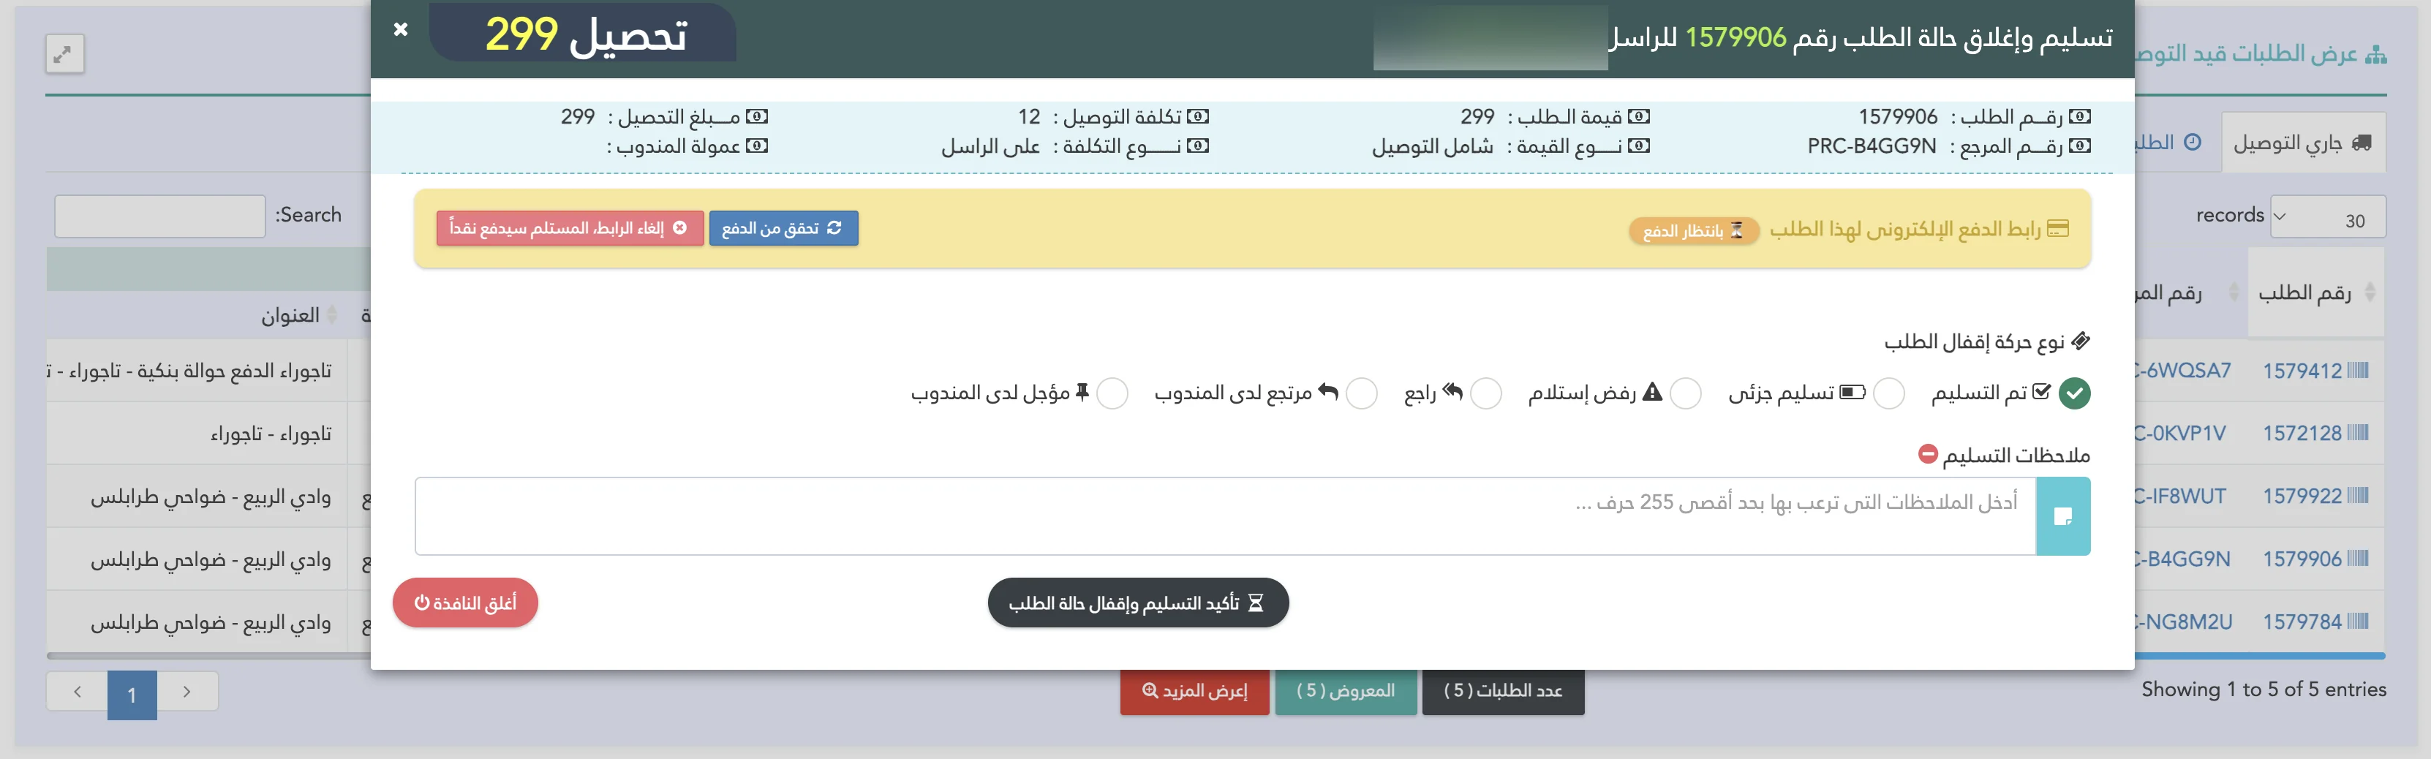Click the address cell 'تاجوراء - تاجوراء'
Image resolution: width=2431 pixels, height=759 pixels.
[x=271, y=434]
